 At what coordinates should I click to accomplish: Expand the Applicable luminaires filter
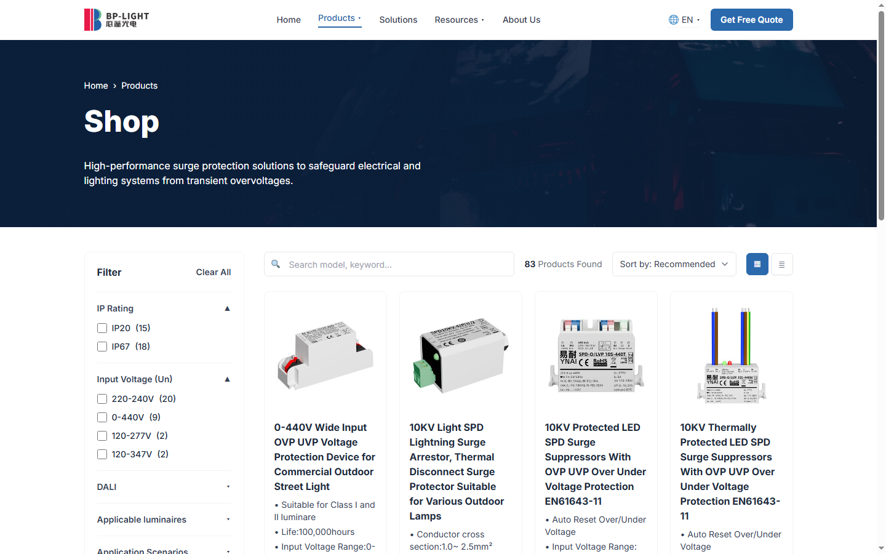point(164,520)
